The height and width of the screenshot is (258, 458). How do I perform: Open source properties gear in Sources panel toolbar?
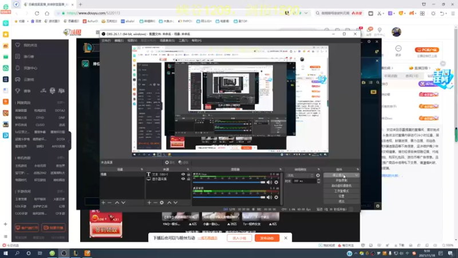[162, 202]
